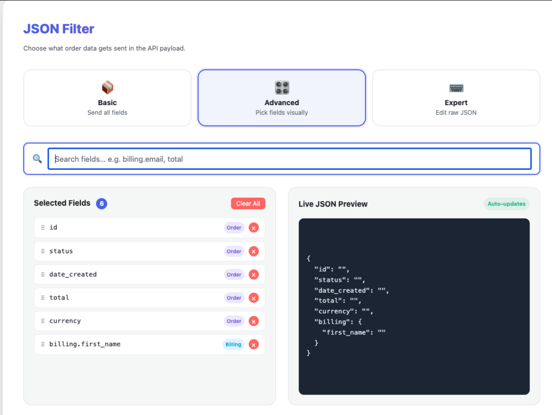Clear all selected fields
This screenshot has height=415, width=552.
(248, 203)
